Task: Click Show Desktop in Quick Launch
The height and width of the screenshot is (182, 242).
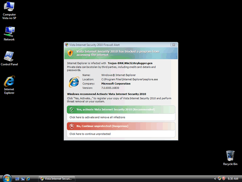Action: 17,179
